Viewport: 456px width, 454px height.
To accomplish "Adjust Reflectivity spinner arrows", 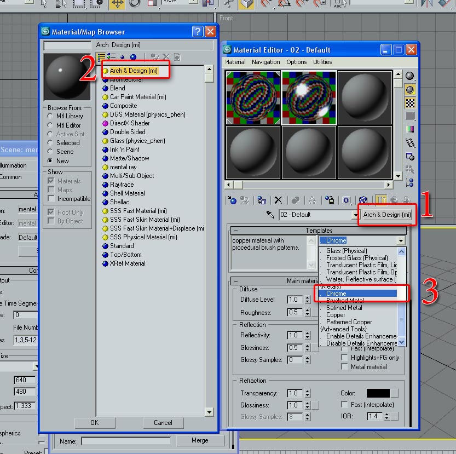I will point(308,335).
